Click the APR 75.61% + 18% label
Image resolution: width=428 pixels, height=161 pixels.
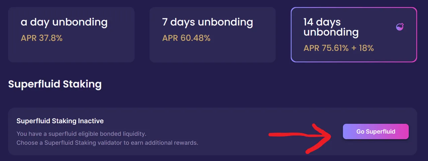coord(338,48)
